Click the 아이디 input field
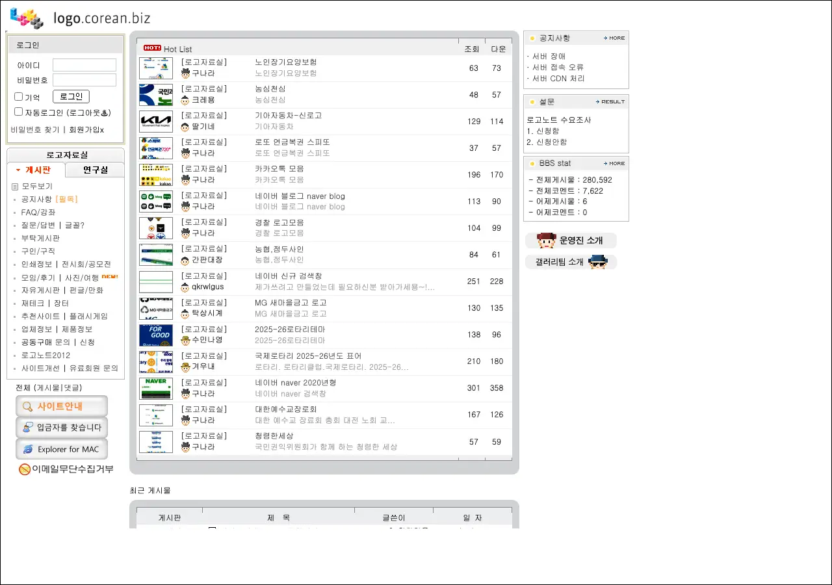This screenshot has height=585, width=832. tap(84, 65)
